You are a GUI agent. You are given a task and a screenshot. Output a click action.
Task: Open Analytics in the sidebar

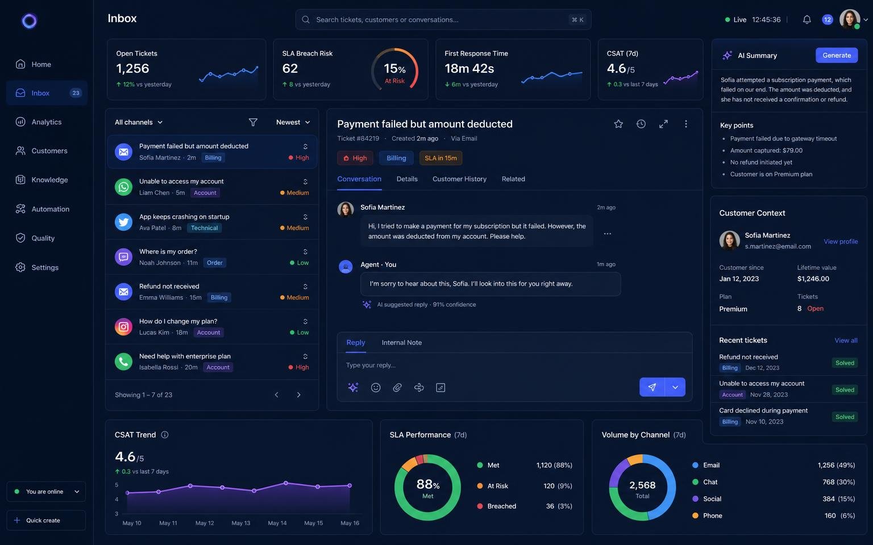pos(47,122)
